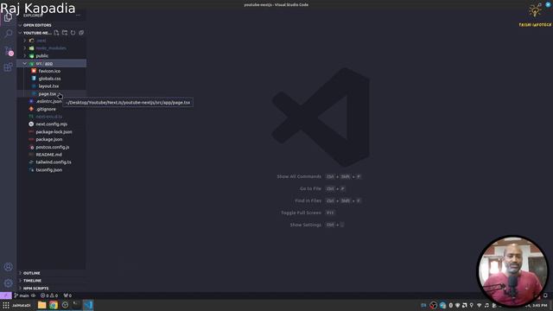
Task: Open the Search view in the activity bar
Action: (8, 34)
